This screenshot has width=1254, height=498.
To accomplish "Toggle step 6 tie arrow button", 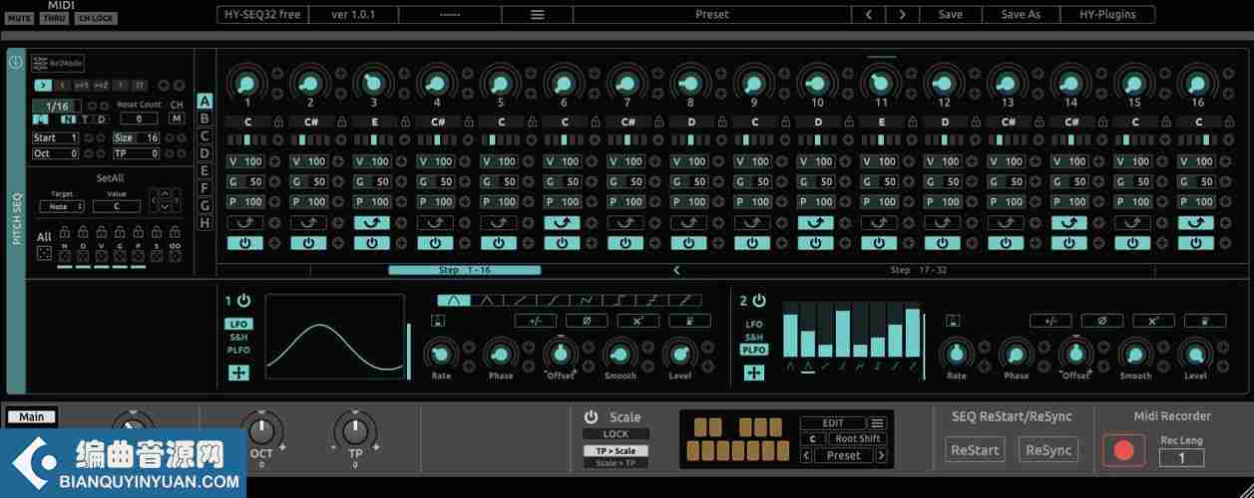I will (563, 222).
